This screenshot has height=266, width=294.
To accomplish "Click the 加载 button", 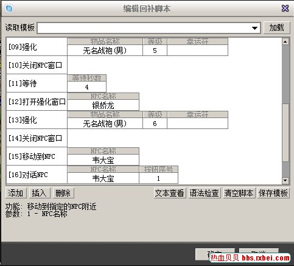I will [x=276, y=27].
